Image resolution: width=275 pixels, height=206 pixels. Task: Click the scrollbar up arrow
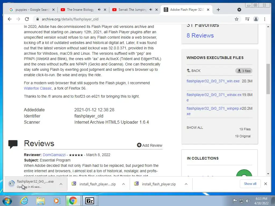[268, 27]
